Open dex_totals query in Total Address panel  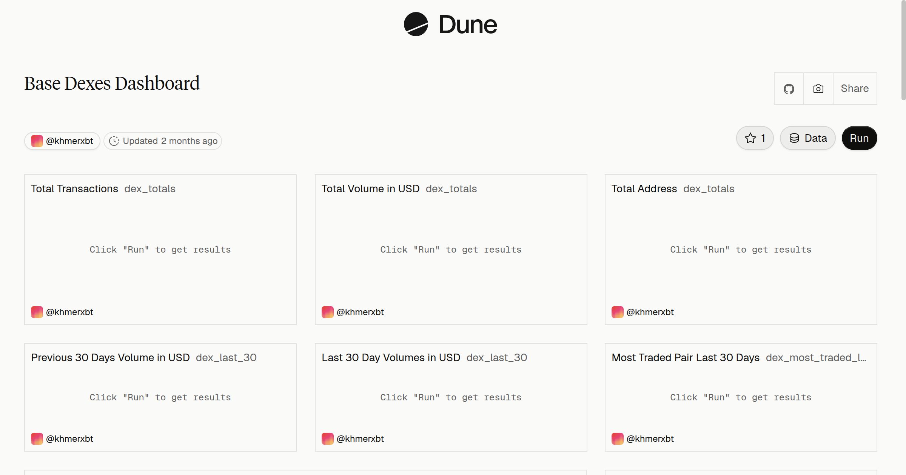(709, 188)
